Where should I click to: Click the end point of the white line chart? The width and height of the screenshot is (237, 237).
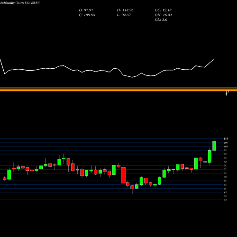214,59
